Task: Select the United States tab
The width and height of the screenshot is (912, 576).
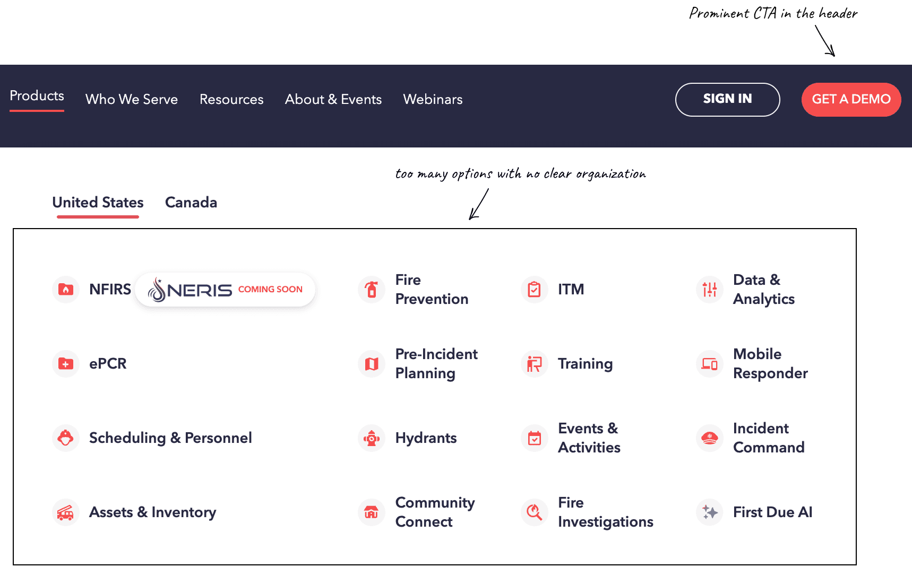Action: (98, 203)
